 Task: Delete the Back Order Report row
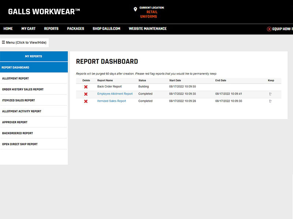point(86,87)
